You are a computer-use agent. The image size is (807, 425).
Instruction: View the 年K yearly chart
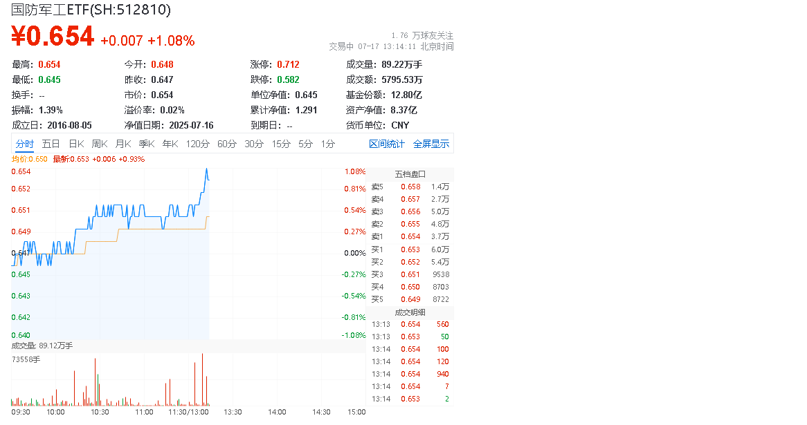point(170,144)
